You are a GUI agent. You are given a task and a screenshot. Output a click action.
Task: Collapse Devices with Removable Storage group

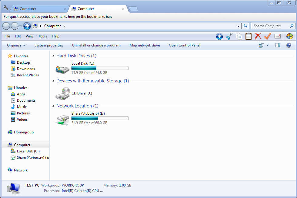pyautogui.click(x=53, y=81)
